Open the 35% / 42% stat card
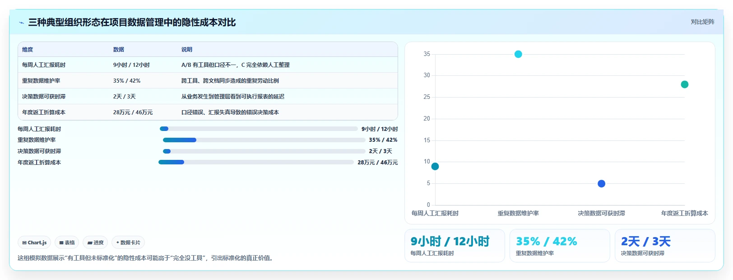 (560, 246)
